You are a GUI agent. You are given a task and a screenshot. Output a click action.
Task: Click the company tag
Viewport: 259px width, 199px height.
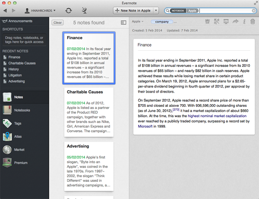click(x=162, y=22)
